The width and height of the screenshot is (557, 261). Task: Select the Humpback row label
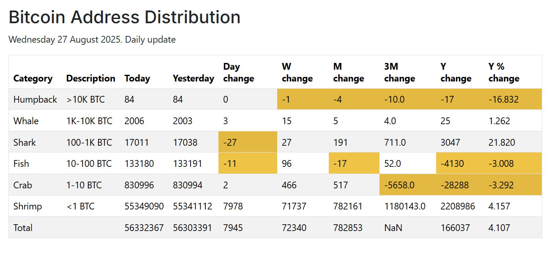[x=35, y=100]
